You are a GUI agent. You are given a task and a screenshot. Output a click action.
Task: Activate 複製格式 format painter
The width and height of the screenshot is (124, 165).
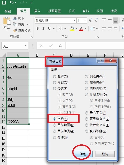(x=22, y=30)
